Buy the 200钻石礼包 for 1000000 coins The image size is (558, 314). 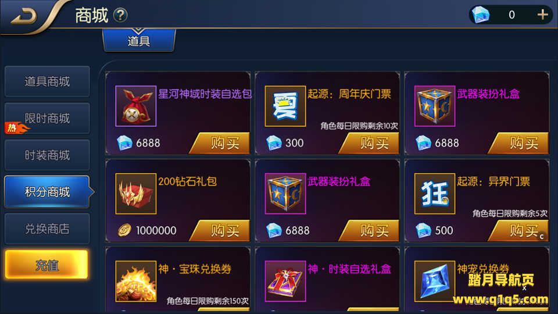(221, 231)
